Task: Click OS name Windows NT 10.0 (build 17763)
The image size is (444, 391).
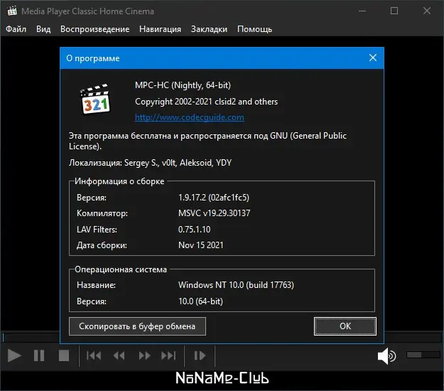Action: 236,285
